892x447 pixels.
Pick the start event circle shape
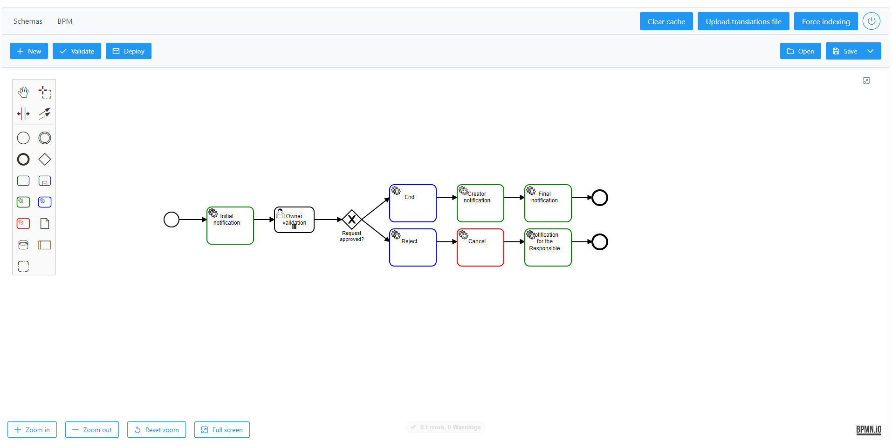[23, 138]
